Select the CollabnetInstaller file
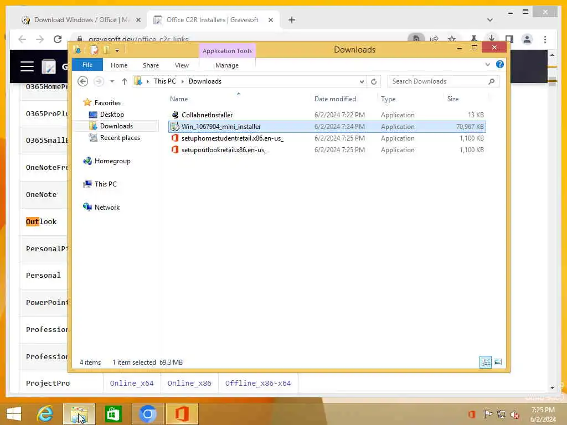The image size is (567, 425). coord(327,115)
